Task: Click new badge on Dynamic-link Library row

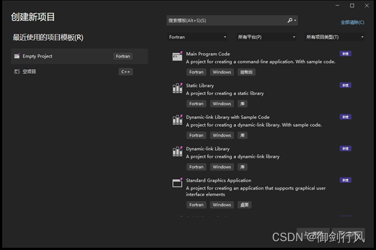Action: coord(345,149)
